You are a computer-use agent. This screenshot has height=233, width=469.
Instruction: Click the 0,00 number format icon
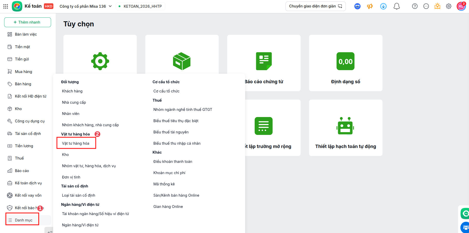pos(346,61)
